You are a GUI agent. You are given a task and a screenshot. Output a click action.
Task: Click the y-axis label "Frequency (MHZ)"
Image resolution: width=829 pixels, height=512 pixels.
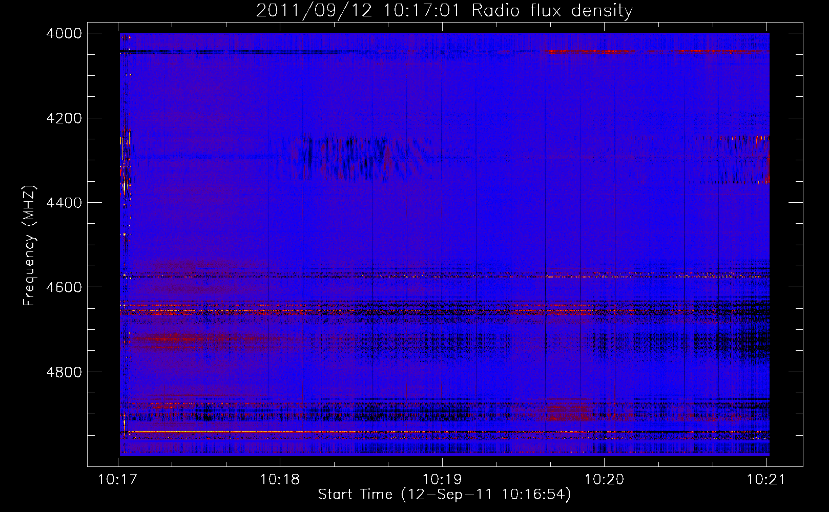pos(30,246)
